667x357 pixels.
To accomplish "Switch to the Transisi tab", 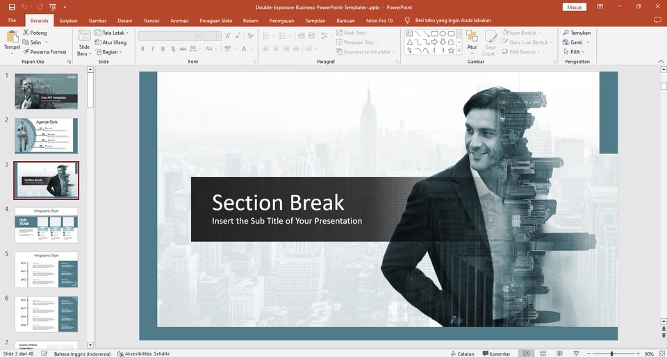I will pyautogui.click(x=151, y=20).
